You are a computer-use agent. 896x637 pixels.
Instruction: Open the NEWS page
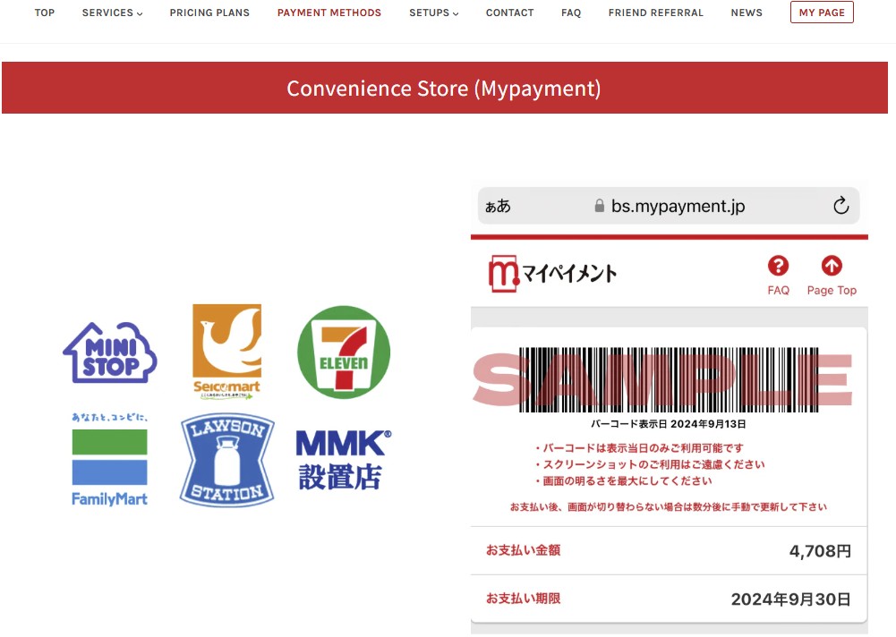(x=747, y=13)
